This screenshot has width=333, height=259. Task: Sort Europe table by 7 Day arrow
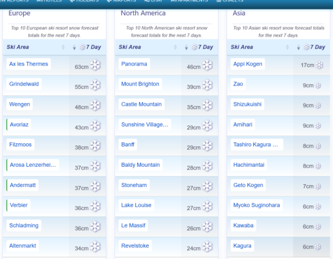74,47
